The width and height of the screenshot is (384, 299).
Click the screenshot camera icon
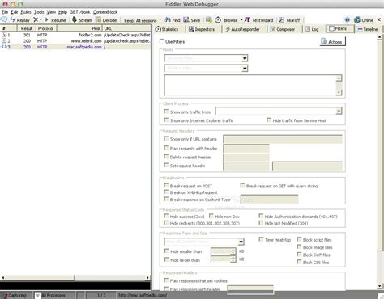[x=209, y=19]
